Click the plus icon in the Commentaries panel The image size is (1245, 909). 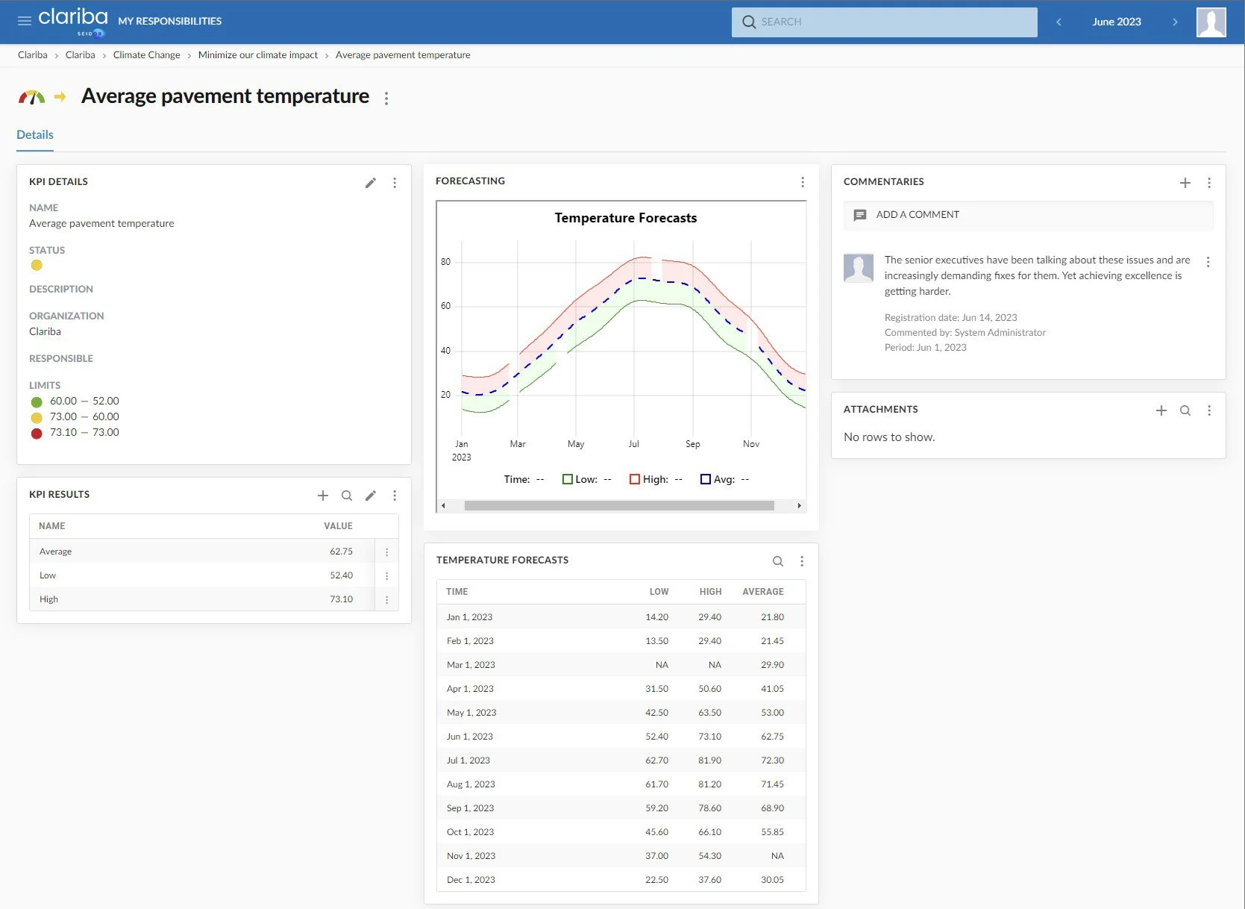click(x=1185, y=182)
